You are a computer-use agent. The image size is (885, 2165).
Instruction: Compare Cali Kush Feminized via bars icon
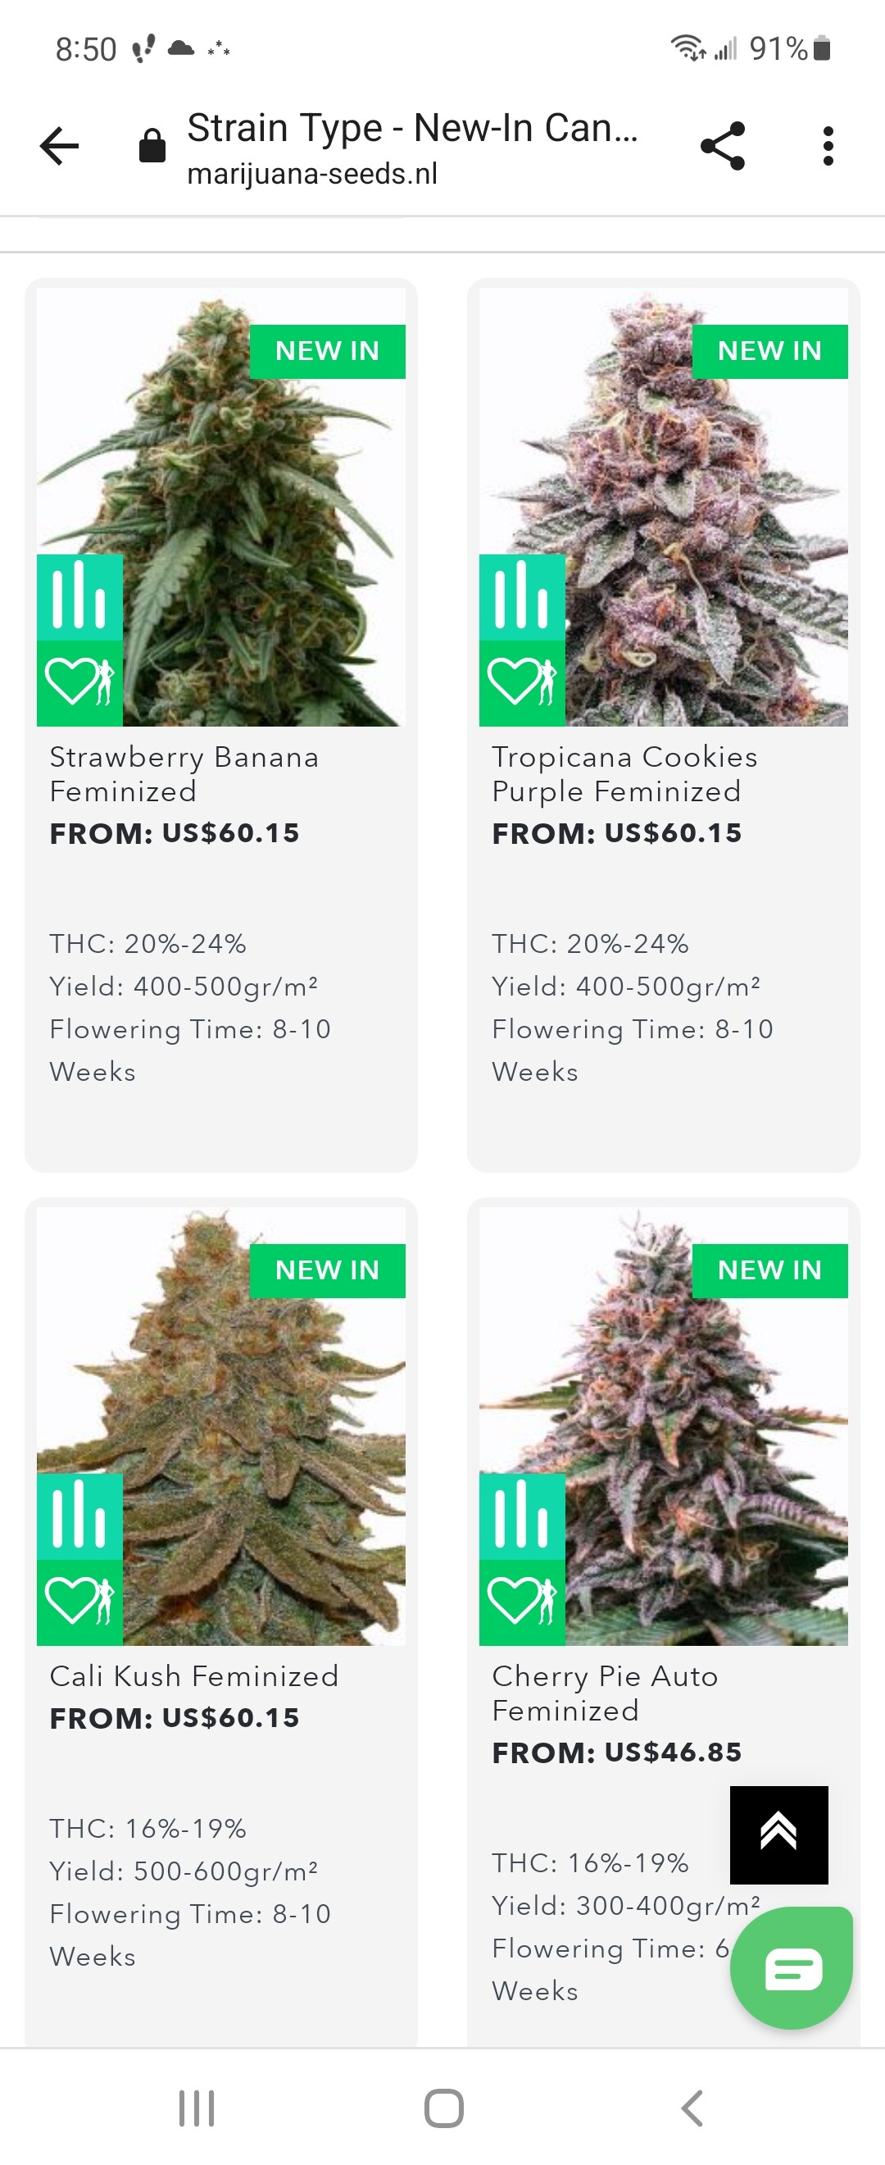point(79,1516)
